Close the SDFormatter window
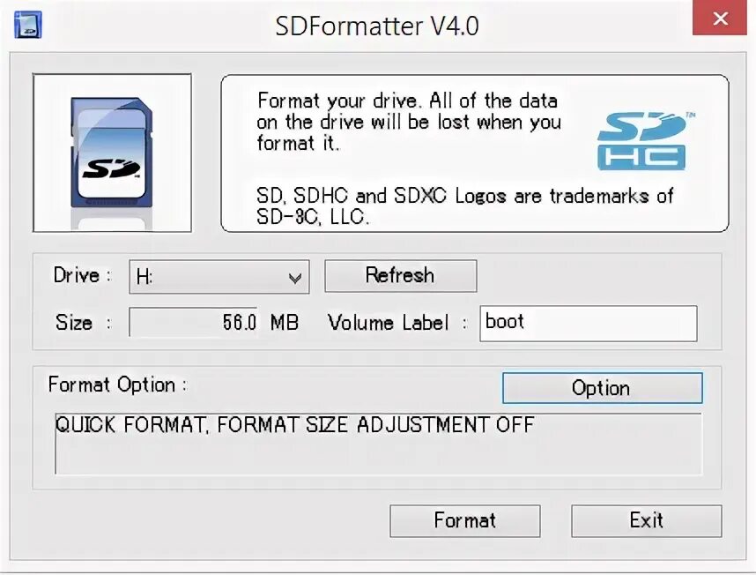Viewport: 756px width, 575px height. click(x=720, y=19)
